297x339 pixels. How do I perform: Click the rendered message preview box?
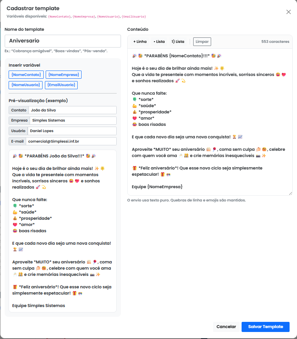[x=62, y=231]
